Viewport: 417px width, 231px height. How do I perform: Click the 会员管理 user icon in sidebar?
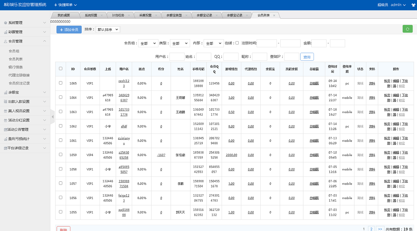pos(6,41)
